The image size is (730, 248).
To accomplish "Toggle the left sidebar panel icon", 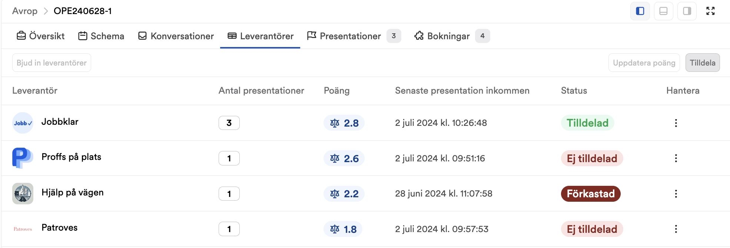I will pyautogui.click(x=640, y=11).
